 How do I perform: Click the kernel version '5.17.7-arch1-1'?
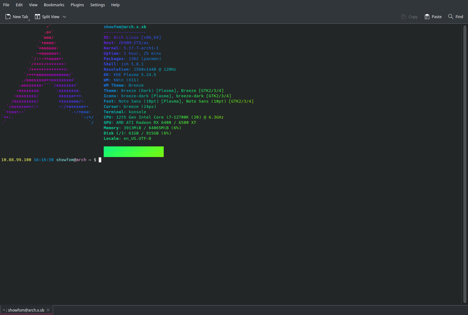click(x=141, y=48)
